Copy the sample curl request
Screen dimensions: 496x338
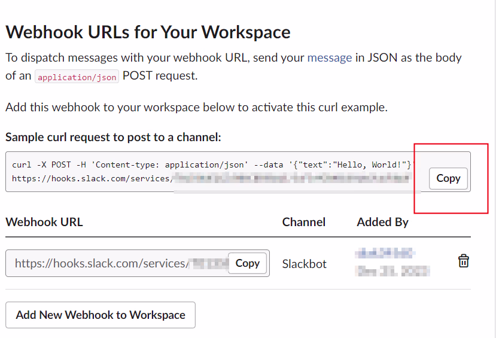[448, 178]
